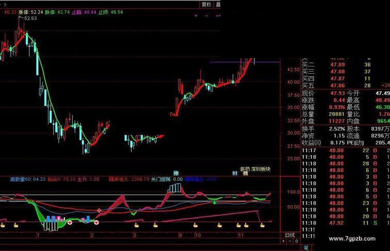Click the 股本 label

tap(353, 129)
